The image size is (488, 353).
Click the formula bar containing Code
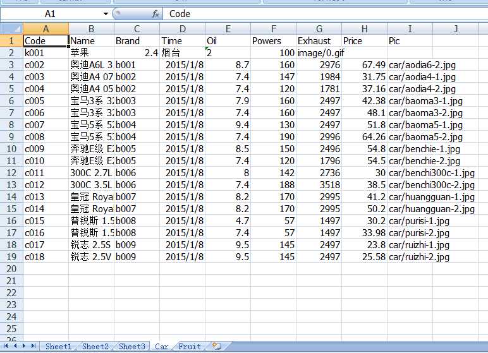point(326,14)
